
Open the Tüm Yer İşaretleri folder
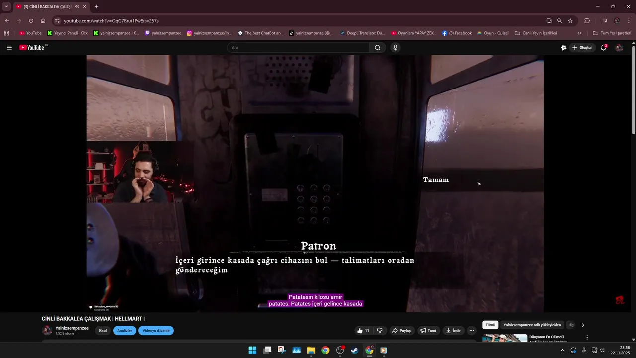612,33
